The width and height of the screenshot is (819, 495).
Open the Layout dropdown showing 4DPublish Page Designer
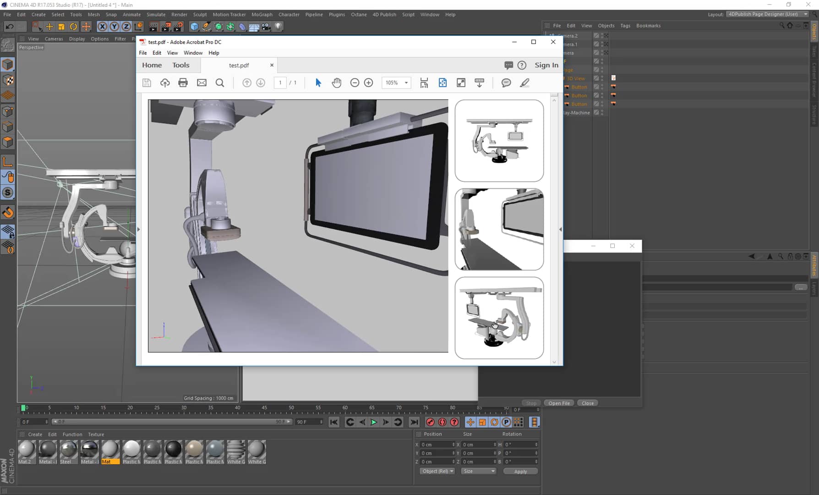[766, 14]
